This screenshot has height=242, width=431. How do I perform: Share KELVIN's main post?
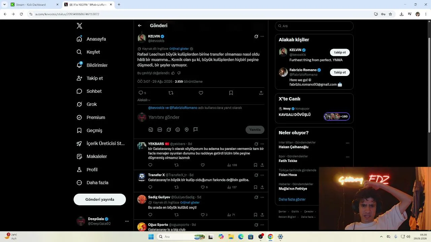[x=261, y=93]
